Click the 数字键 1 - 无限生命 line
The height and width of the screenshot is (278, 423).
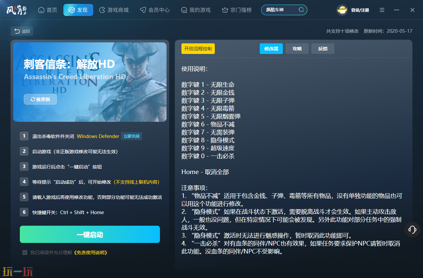click(x=208, y=85)
